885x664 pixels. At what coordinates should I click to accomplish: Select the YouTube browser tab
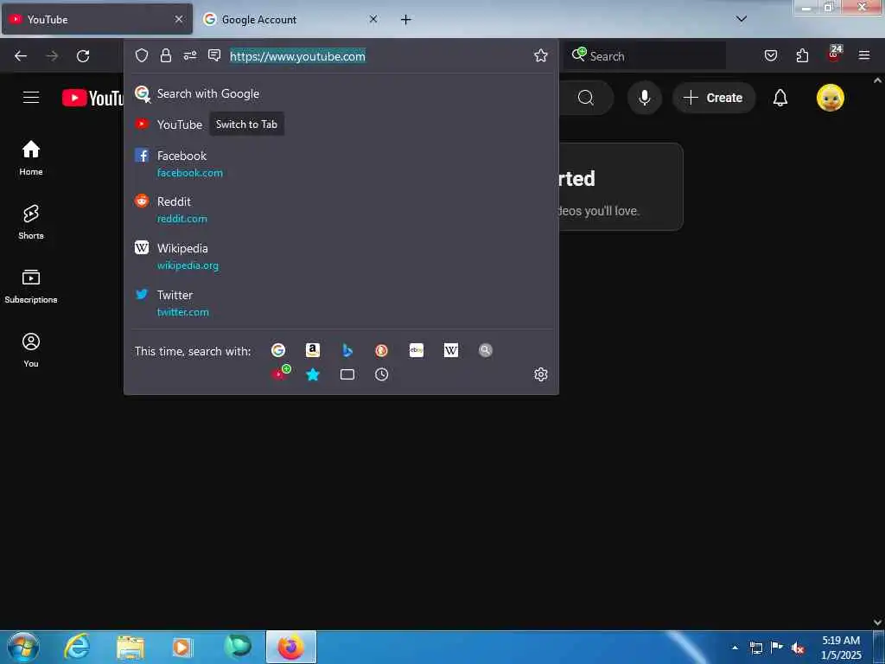coord(97,19)
